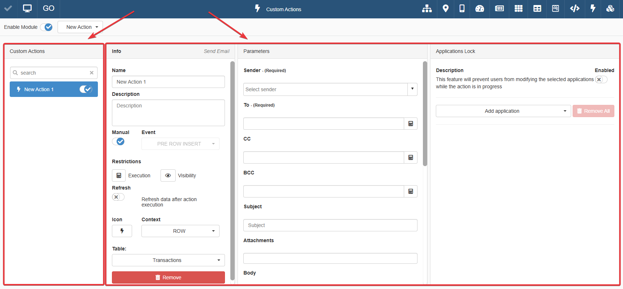This screenshot has width=623, height=289.
Task: Open the notepad form icon in top bar
Action: pos(556,9)
